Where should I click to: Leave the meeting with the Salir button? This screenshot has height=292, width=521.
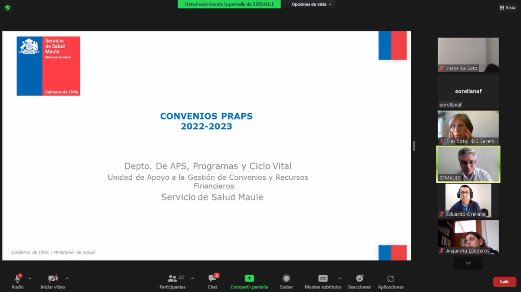point(505,282)
